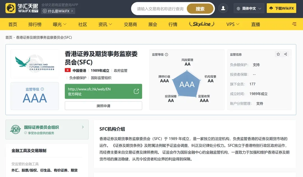
Task: Click info icon next to 监管等级 radar title
Action: [166, 55]
